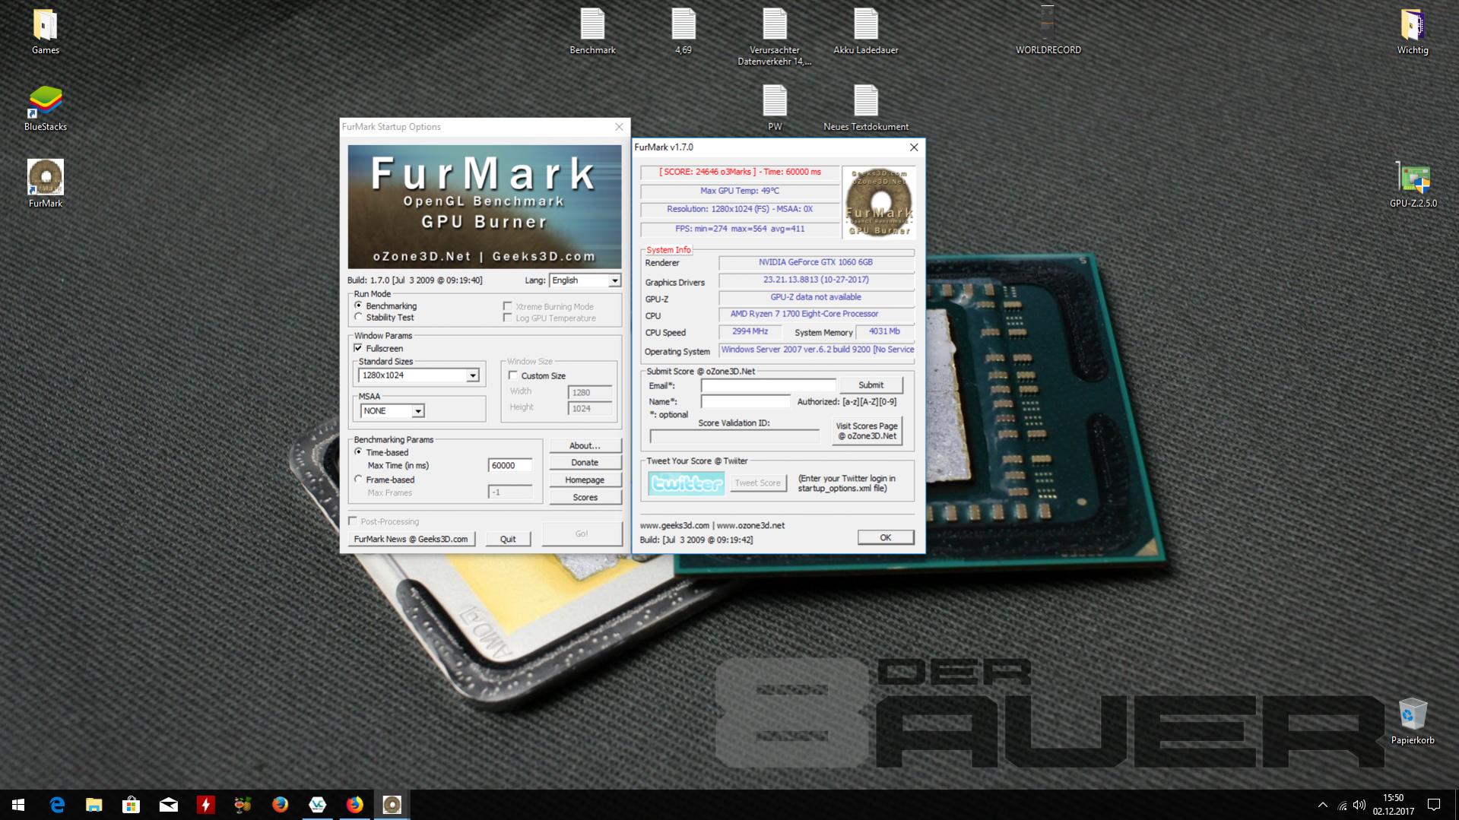Confirm the results dialog with OK
1459x820 pixels.
[885, 537]
